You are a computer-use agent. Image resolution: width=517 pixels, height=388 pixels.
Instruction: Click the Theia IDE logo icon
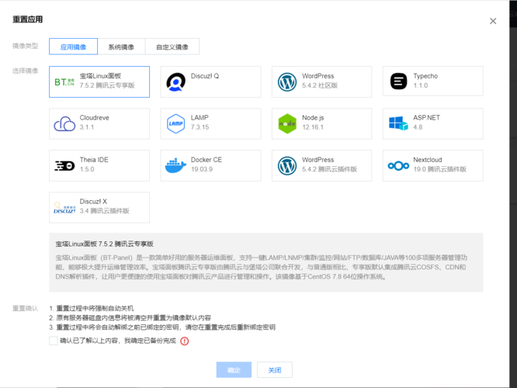[64, 165]
